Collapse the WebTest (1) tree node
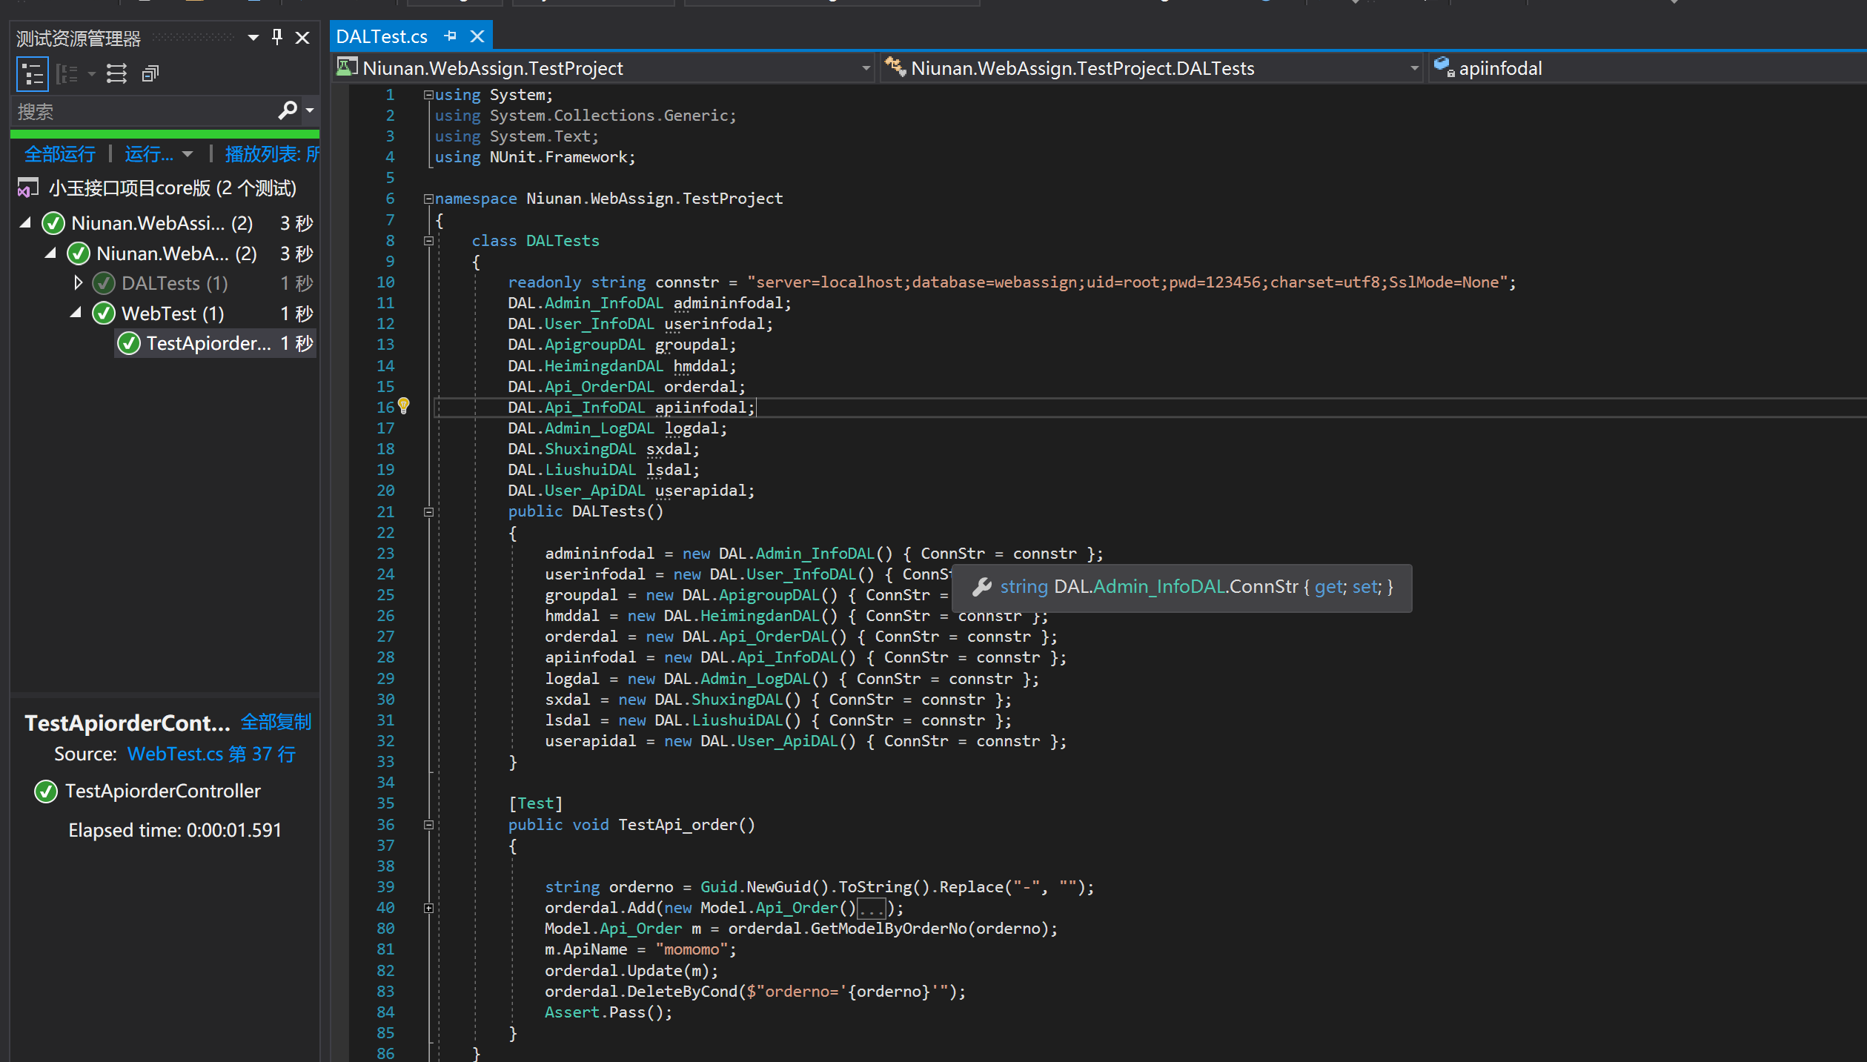The width and height of the screenshot is (1867, 1062). point(76,313)
